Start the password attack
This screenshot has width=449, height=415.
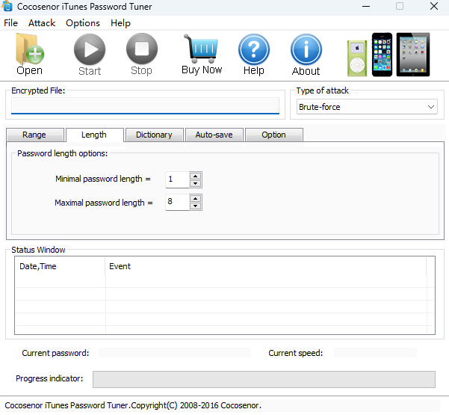tap(90, 55)
